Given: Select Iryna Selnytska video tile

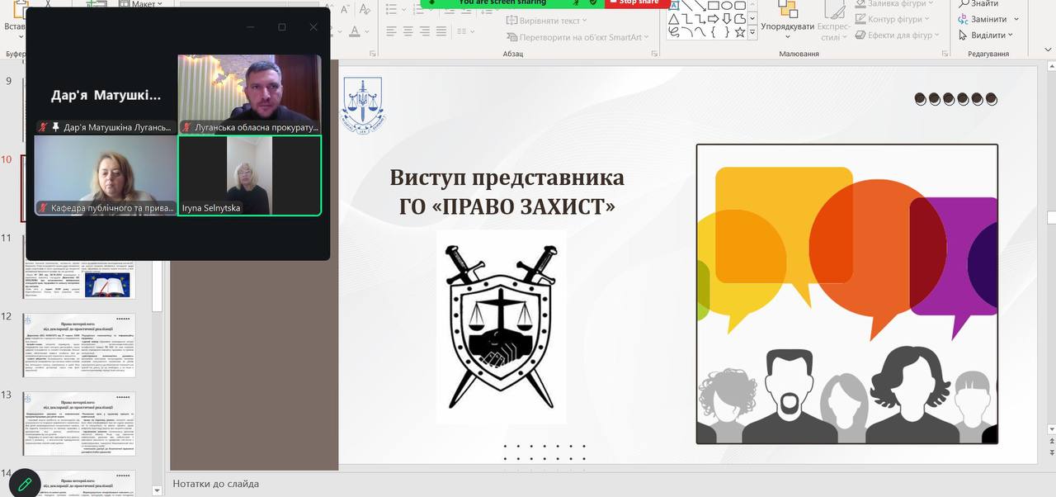Looking at the screenshot, I should point(250,175).
